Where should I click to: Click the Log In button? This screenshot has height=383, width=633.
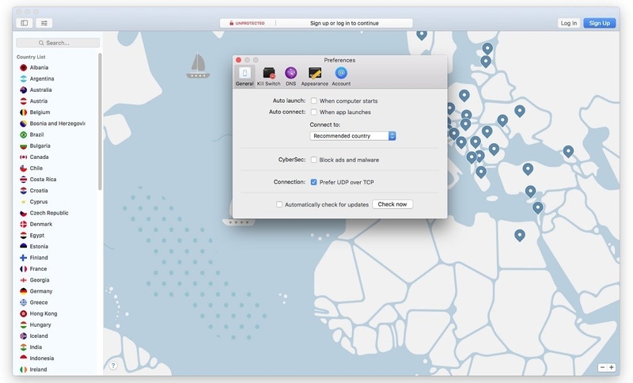pyautogui.click(x=568, y=23)
